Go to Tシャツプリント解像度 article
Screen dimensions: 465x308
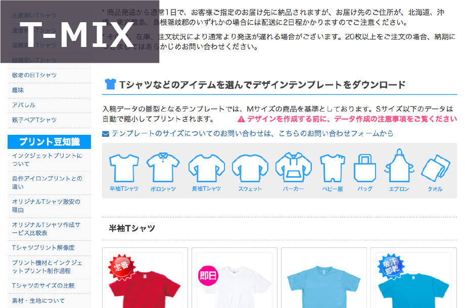(x=43, y=247)
